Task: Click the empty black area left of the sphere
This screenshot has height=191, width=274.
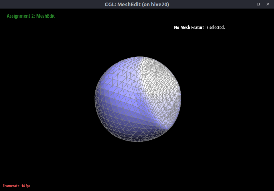Action: (49, 99)
